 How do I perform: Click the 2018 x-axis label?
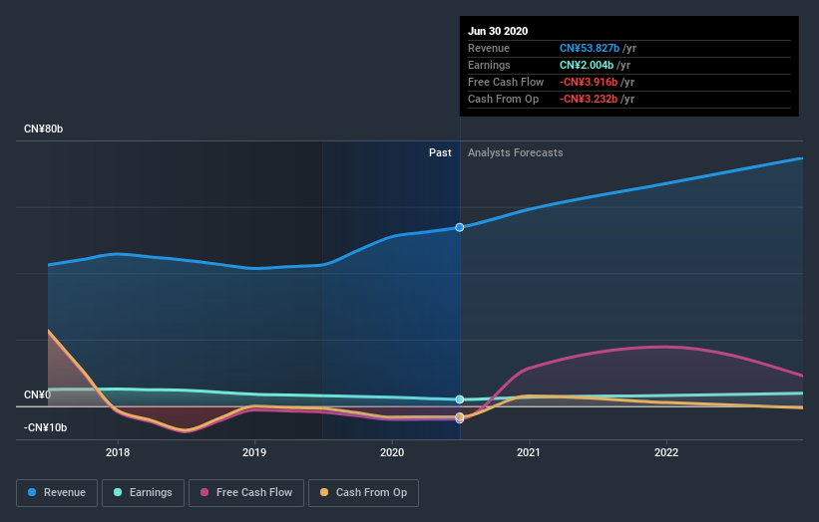click(x=118, y=452)
